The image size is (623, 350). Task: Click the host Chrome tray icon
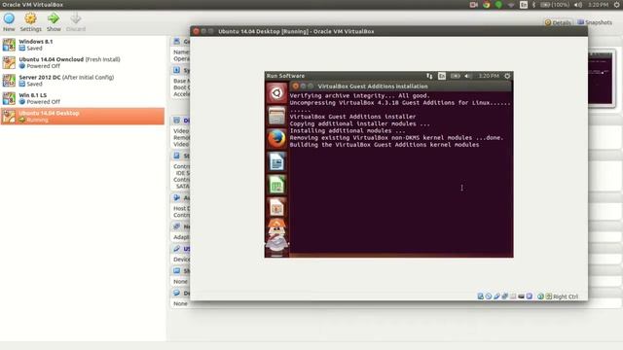pyautogui.click(x=486, y=5)
